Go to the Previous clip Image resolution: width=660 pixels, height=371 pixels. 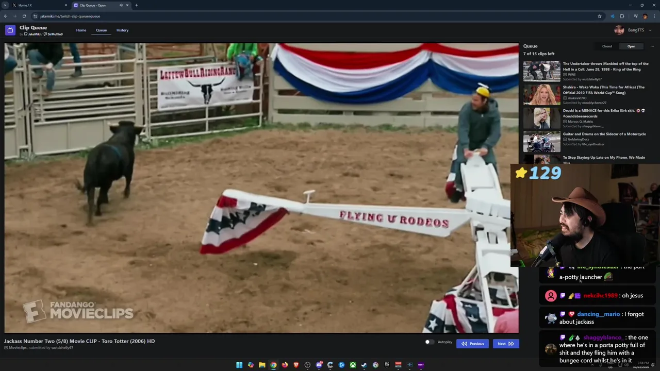[472, 344]
